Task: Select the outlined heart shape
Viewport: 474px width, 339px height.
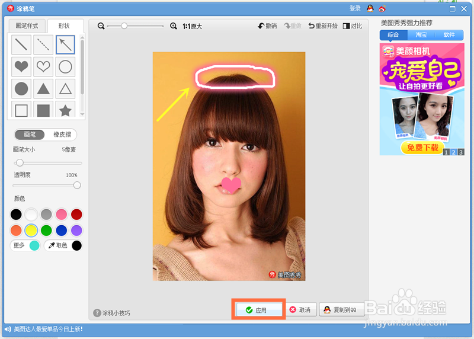Action: [43, 66]
